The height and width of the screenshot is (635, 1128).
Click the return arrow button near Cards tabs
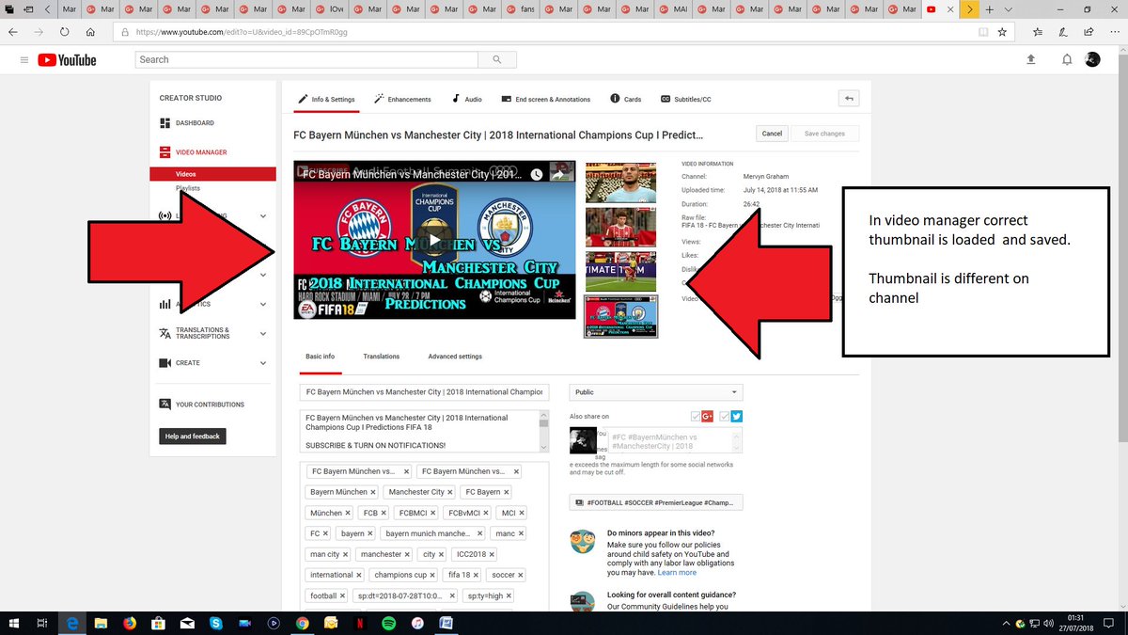pos(849,98)
